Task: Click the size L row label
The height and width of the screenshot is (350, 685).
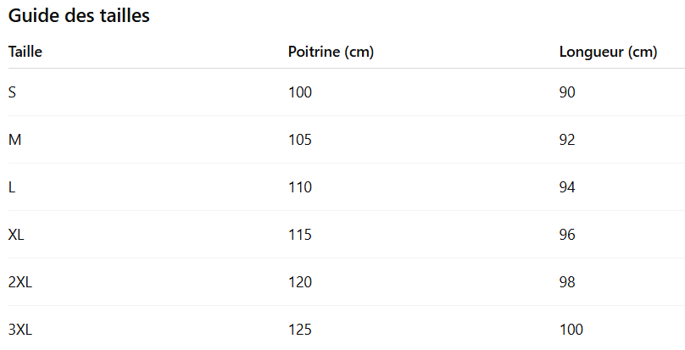Action: 13,186
